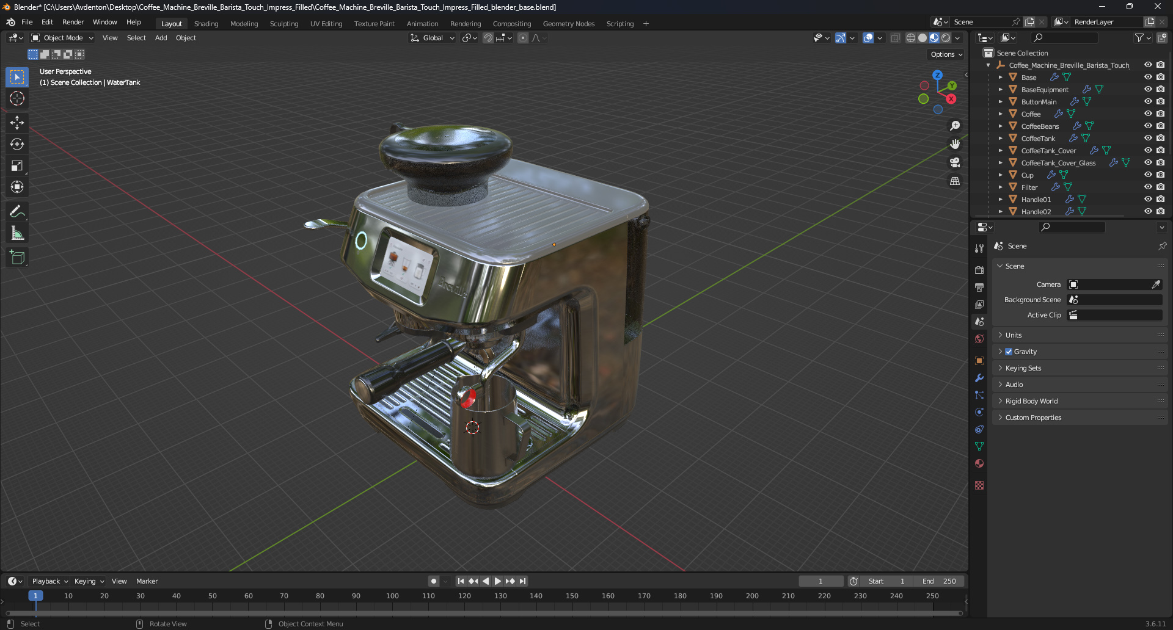
Task: Open the Render menu
Action: click(x=73, y=22)
